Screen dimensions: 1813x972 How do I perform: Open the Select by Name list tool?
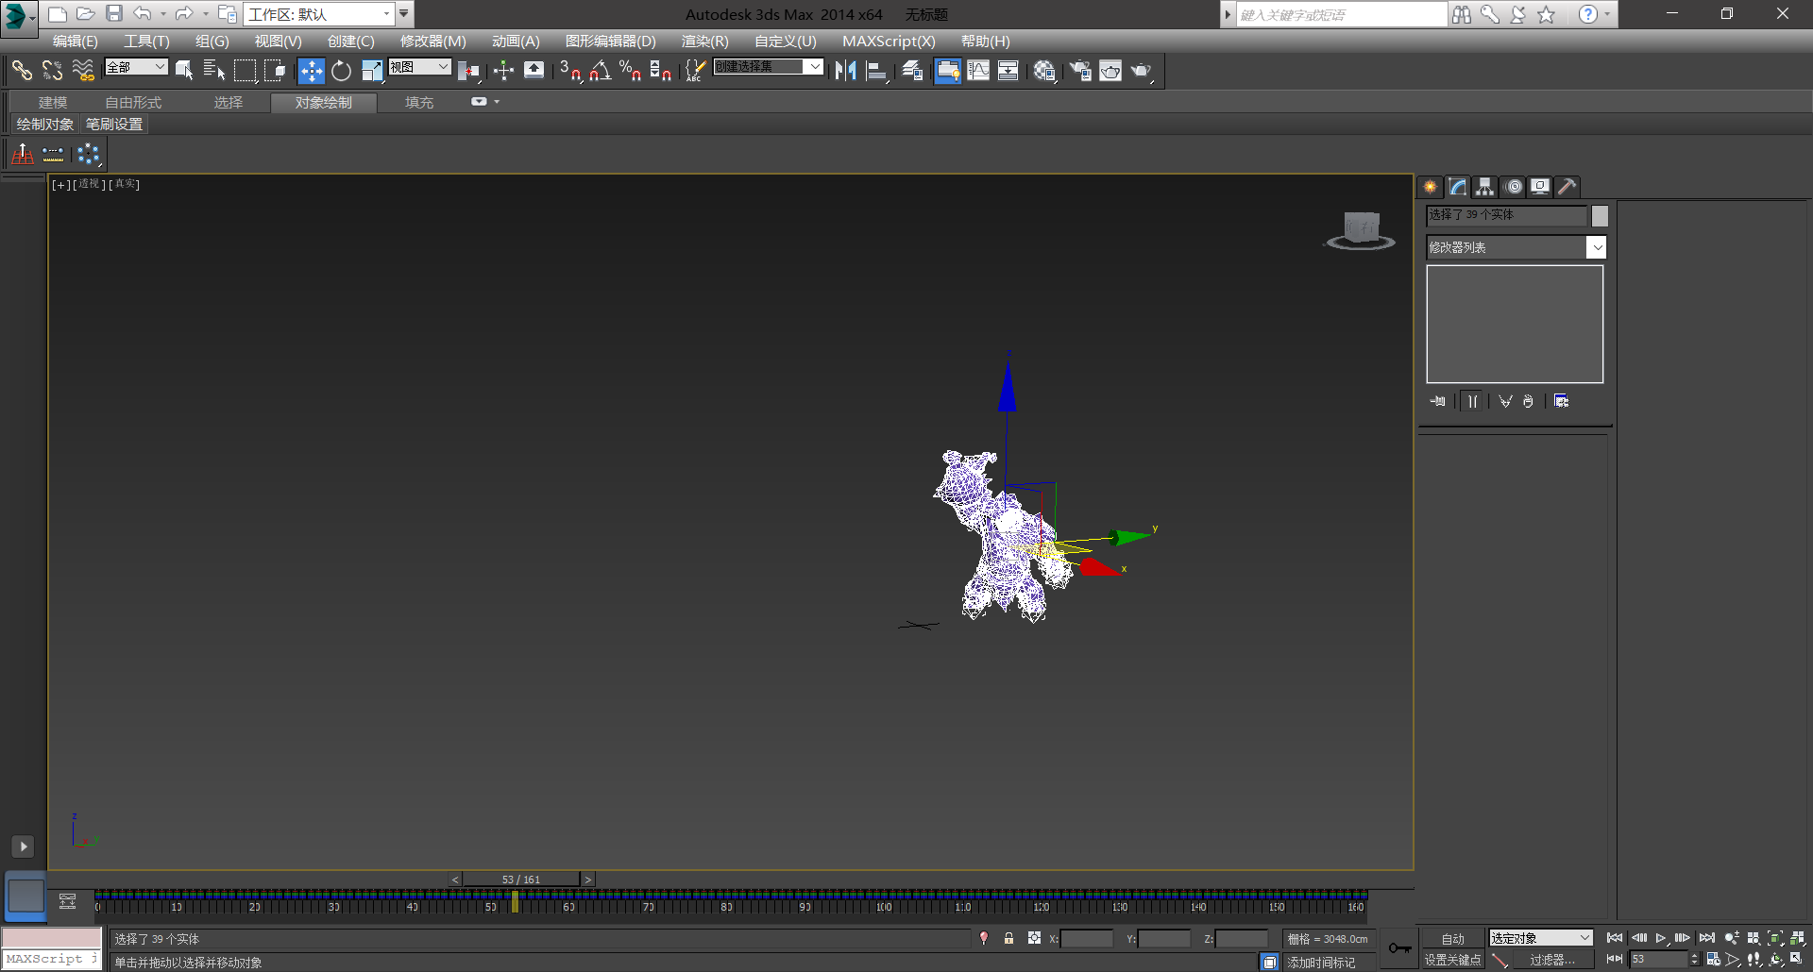pyautogui.click(x=214, y=71)
